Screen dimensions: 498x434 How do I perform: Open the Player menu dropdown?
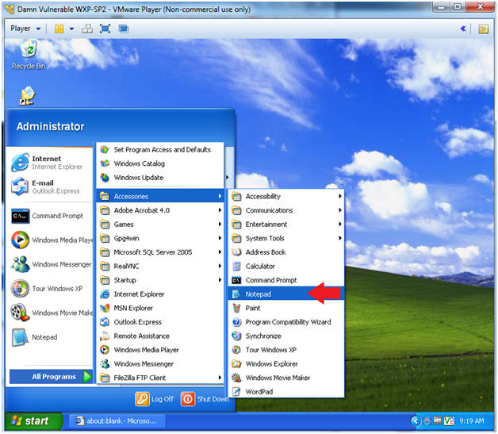[x=25, y=29]
